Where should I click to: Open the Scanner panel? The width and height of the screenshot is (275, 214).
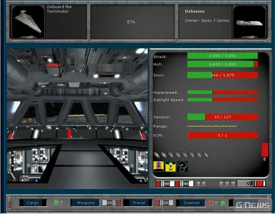click(191, 203)
